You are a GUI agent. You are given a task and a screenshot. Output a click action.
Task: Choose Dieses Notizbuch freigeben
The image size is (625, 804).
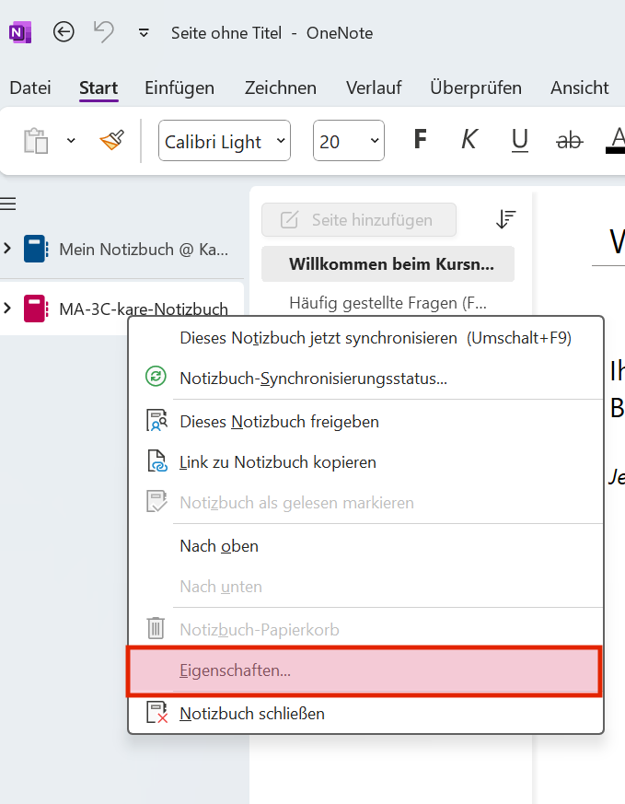(365, 422)
